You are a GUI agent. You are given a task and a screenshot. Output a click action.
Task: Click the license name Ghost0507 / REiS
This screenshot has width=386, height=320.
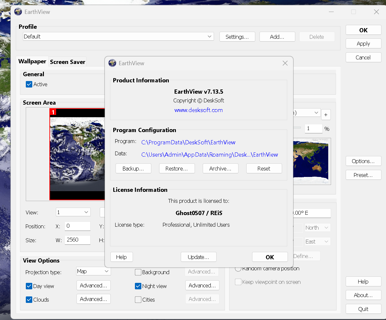pyautogui.click(x=199, y=213)
